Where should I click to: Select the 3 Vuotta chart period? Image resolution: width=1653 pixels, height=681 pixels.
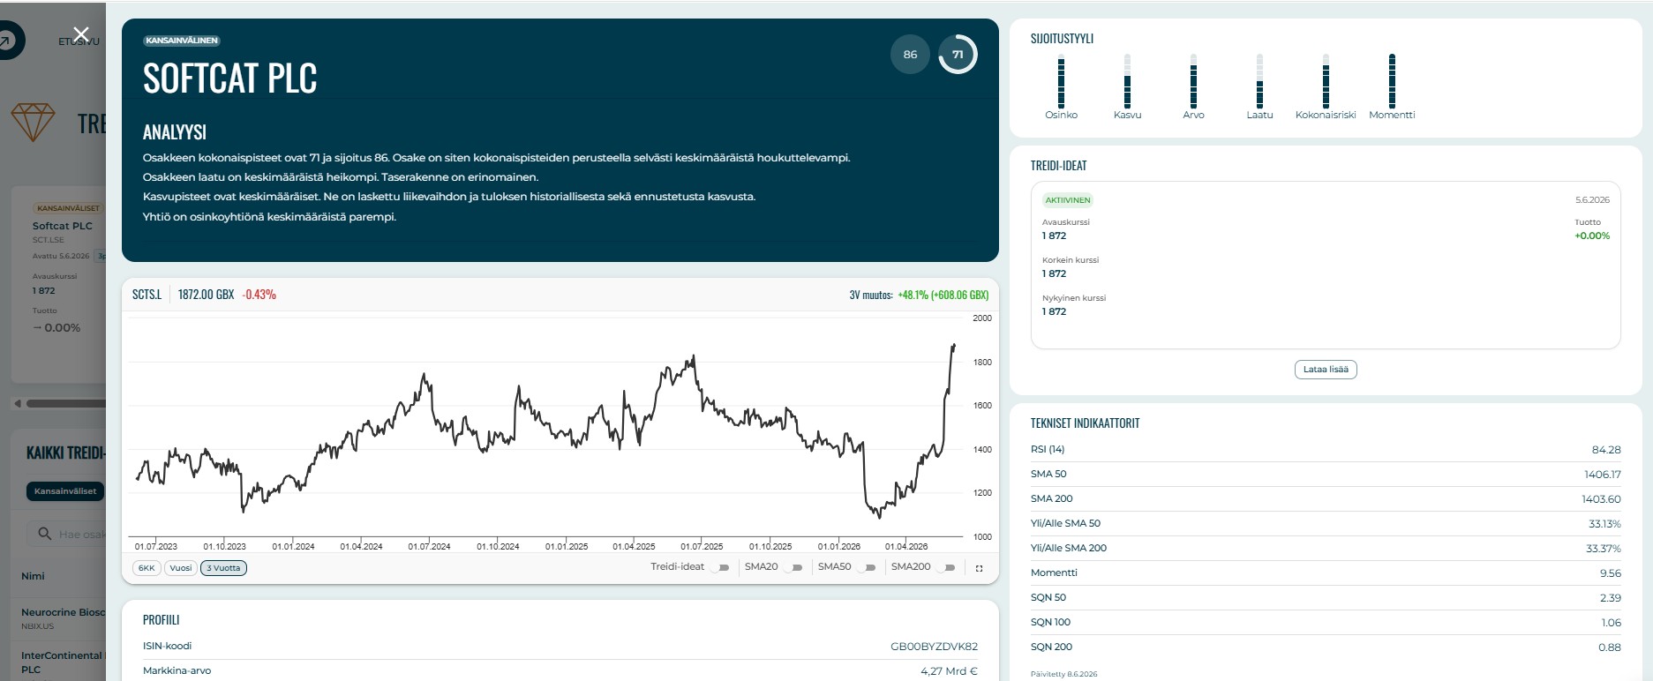click(x=223, y=568)
